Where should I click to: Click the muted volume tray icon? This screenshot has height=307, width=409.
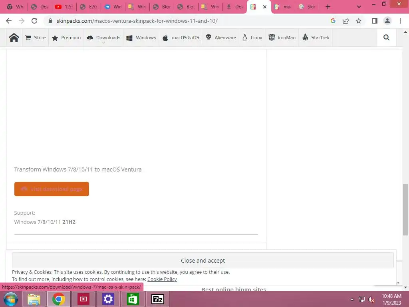click(x=371, y=299)
